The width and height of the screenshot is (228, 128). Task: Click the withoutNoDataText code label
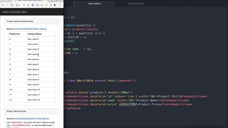point(21,125)
